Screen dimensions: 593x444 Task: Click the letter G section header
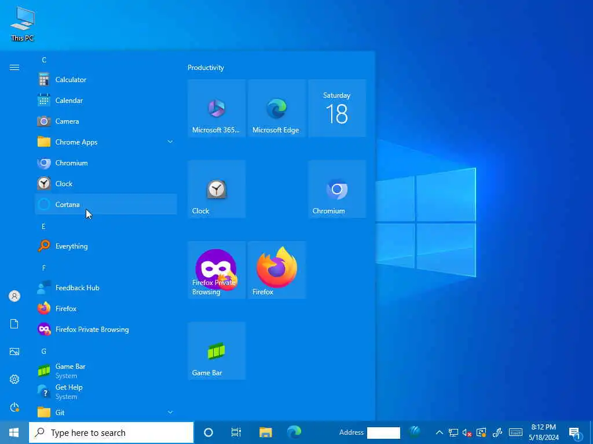tap(43, 351)
